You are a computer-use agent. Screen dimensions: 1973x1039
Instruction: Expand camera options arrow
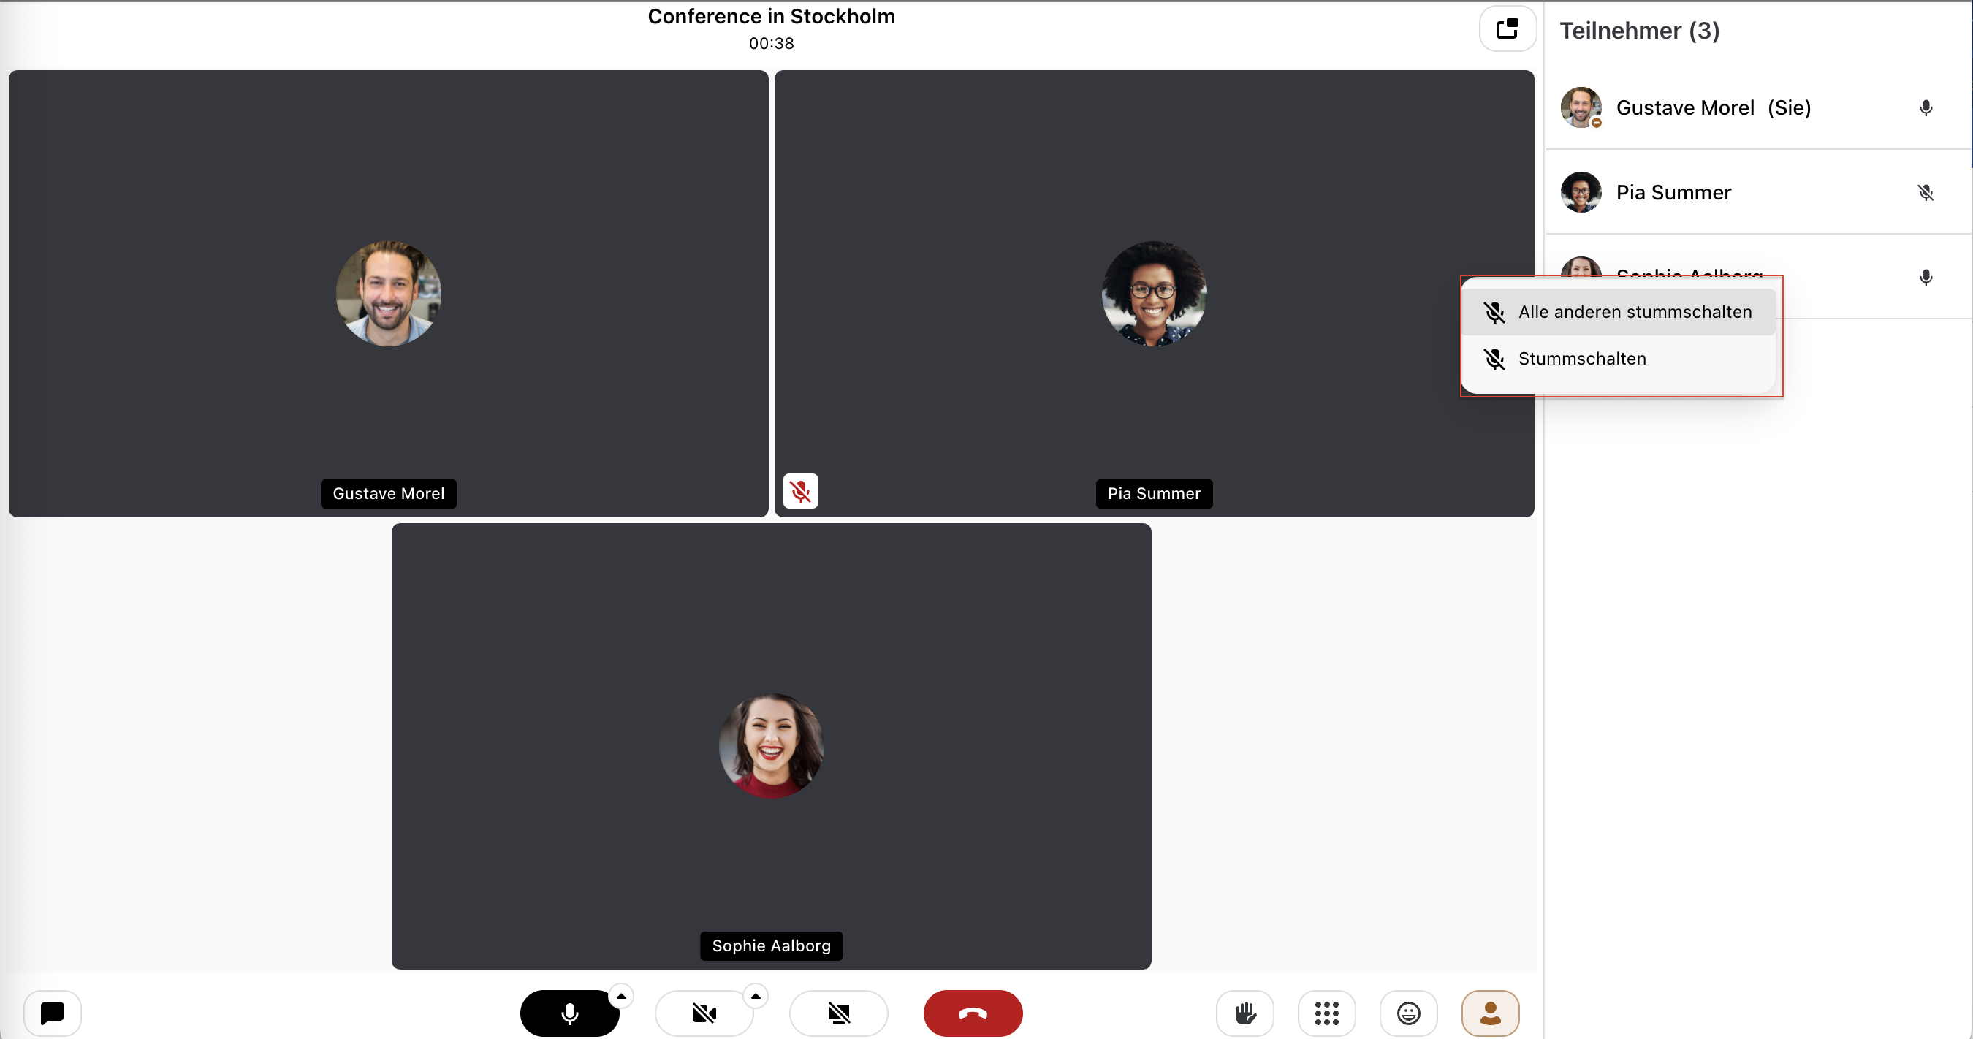click(x=756, y=996)
